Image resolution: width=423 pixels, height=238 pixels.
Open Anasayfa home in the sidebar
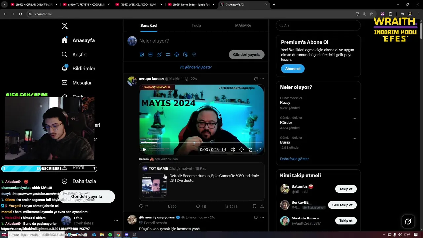coord(78,40)
